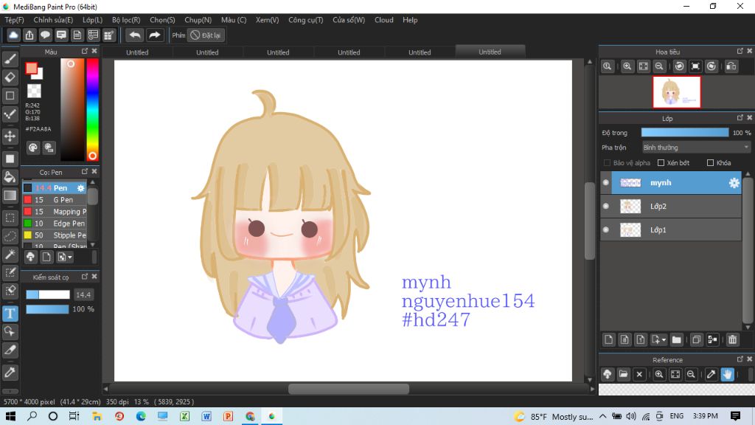
Task: Click the Zoom Out navigator icon
Action: tap(659, 66)
